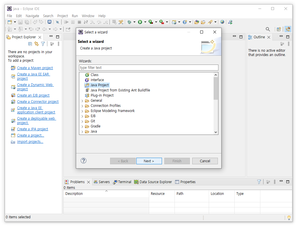Click the Open Type folder icon
The image size is (298, 228).
click(x=197, y=22)
